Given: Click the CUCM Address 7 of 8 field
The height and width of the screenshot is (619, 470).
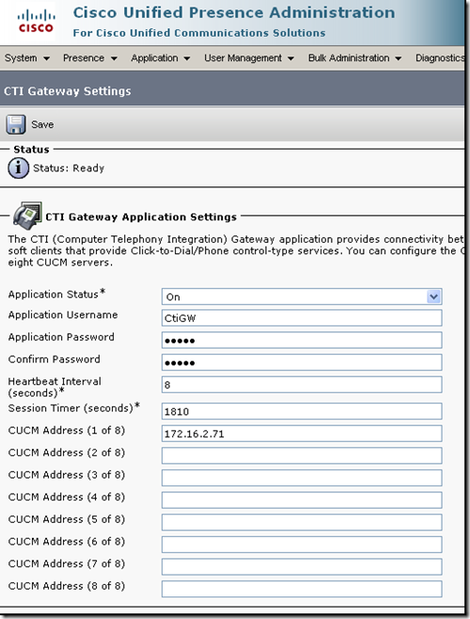Looking at the screenshot, I should pyautogui.click(x=302, y=567).
